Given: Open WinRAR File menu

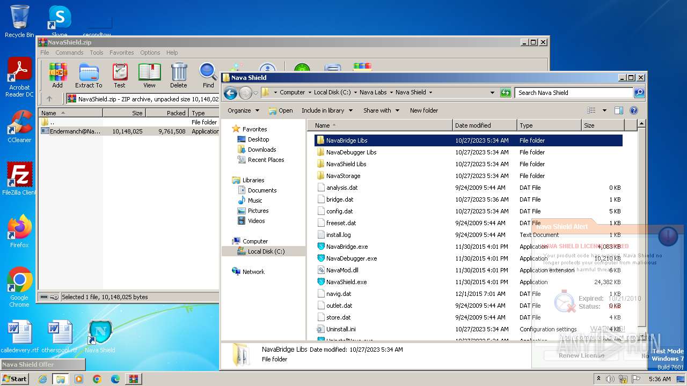Looking at the screenshot, I should click(x=45, y=53).
